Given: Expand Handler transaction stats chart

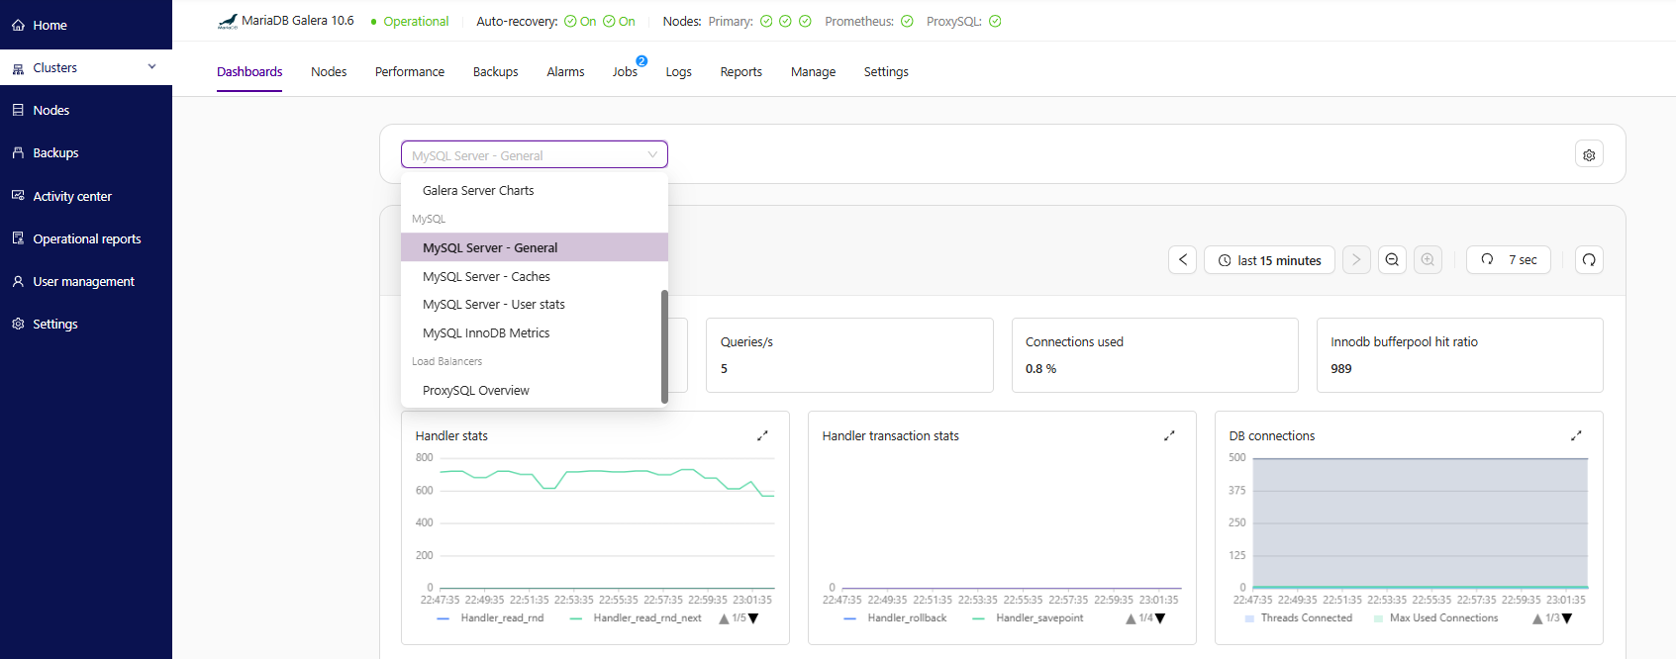Looking at the screenshot, I should click(1169, 435).
